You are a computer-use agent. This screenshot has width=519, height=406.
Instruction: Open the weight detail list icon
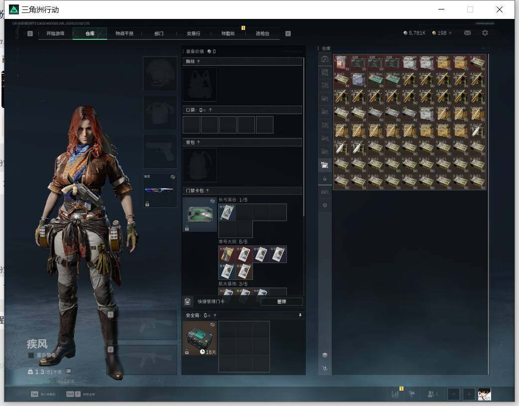tap(68, 371)
